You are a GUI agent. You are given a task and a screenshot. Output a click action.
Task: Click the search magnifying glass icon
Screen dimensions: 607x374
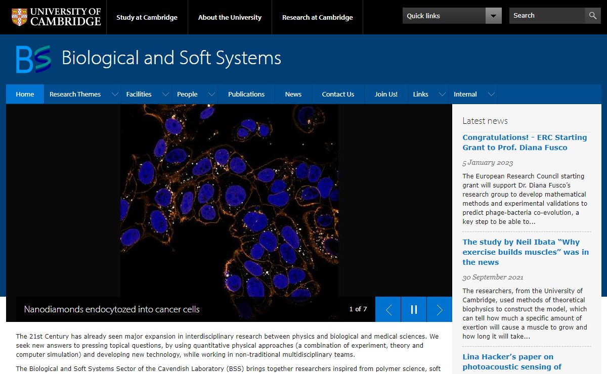[x=593, y=16]
